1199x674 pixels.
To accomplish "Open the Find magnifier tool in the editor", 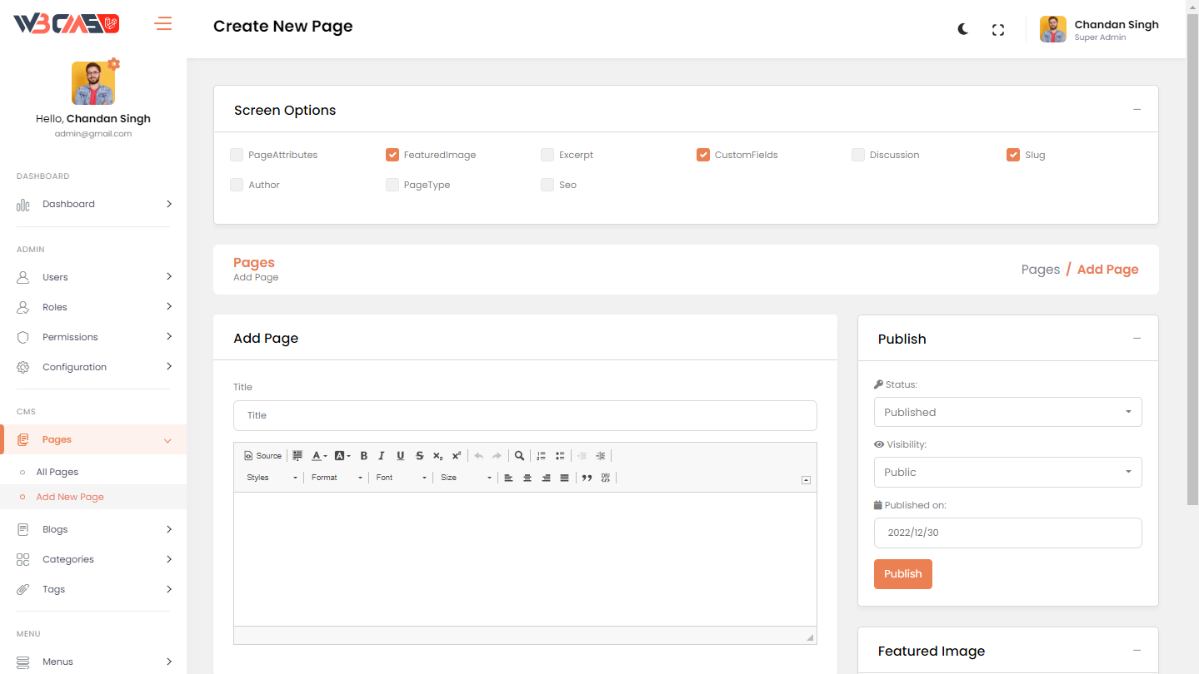I will pos(519,456).
